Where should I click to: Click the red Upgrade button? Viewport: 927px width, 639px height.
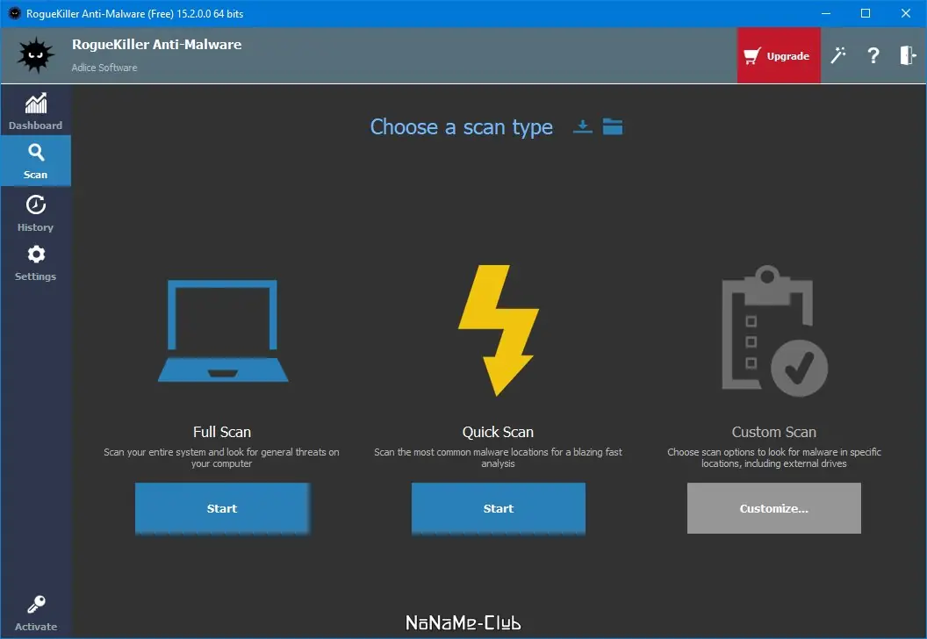coord(778,55)
